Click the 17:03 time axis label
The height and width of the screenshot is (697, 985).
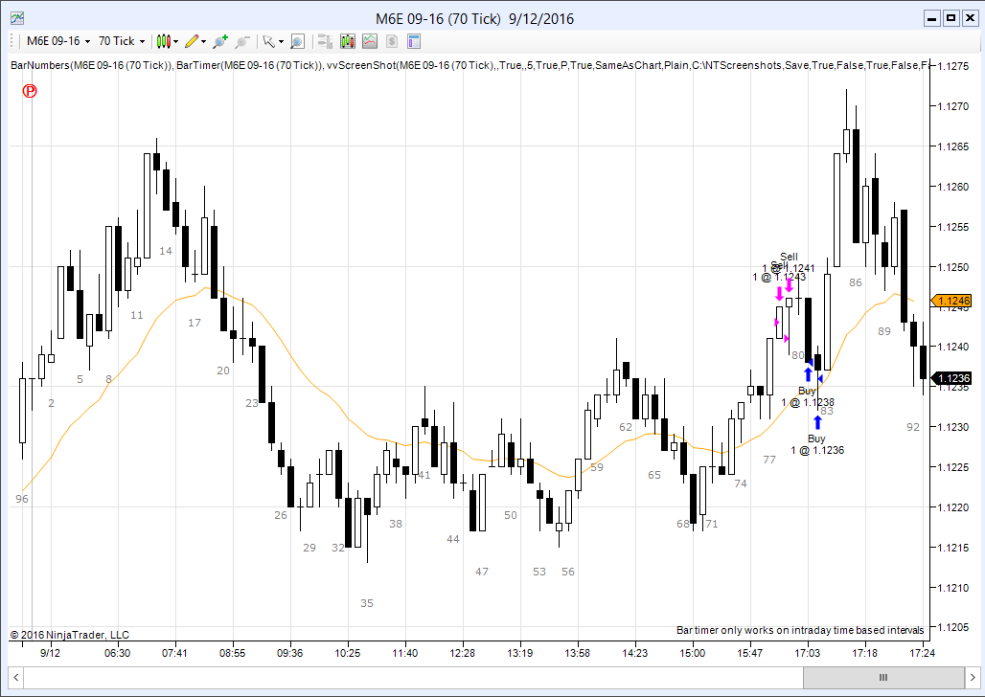point(807,653)
